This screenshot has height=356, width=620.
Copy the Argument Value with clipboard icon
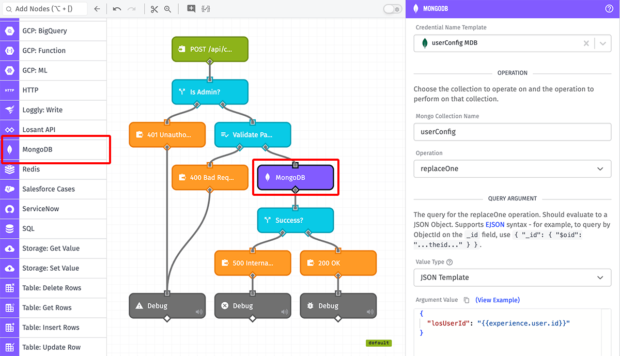click(467, 300)
